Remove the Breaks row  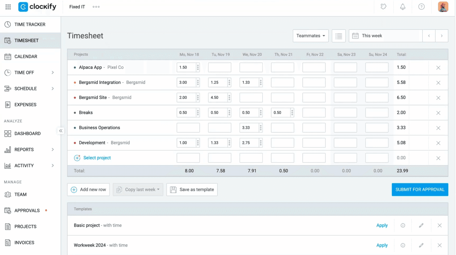click(x=438, y=113)
